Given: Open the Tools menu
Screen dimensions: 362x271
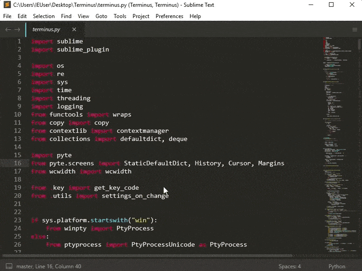Looking at the screenshot, I should pos(120,16).
